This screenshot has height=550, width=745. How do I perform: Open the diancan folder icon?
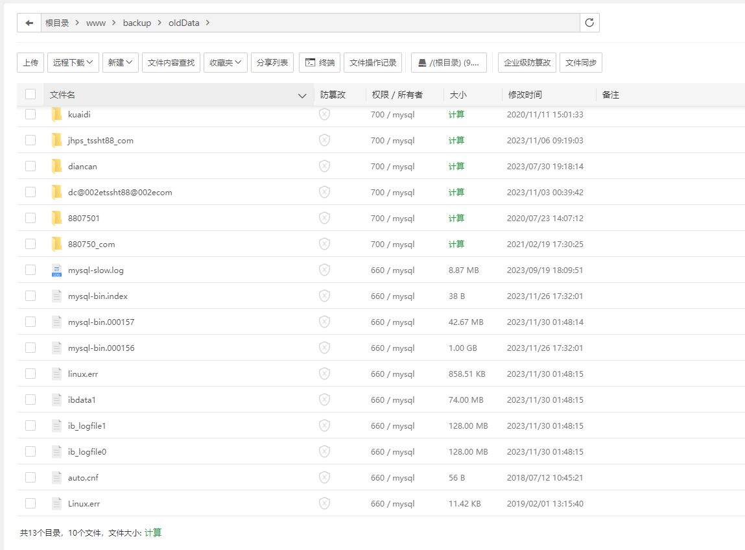coord(56,167)
